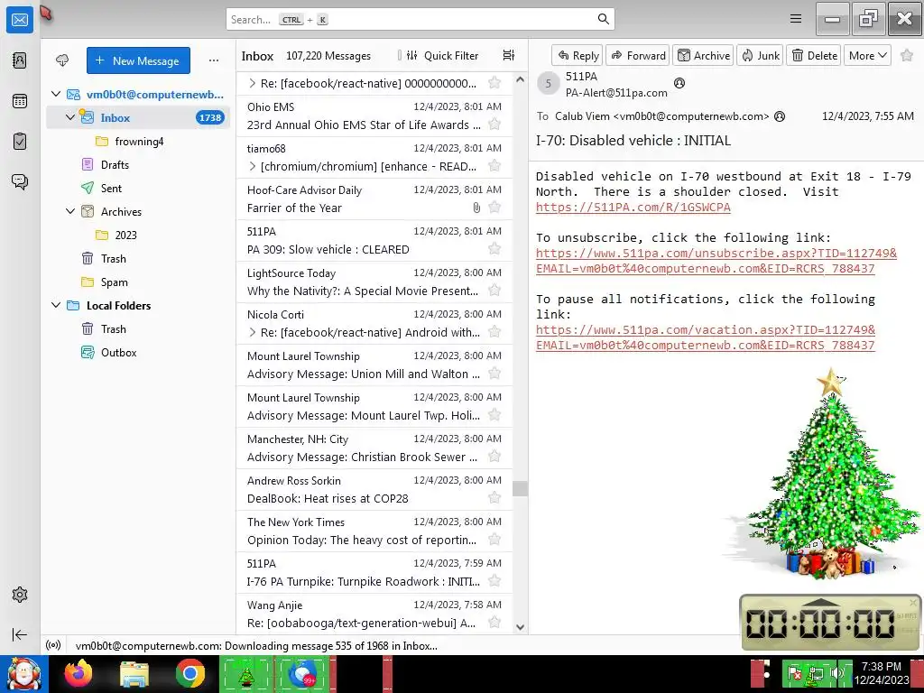
Task: Star the LightSource Today message
Action: (x=495, y=291)
